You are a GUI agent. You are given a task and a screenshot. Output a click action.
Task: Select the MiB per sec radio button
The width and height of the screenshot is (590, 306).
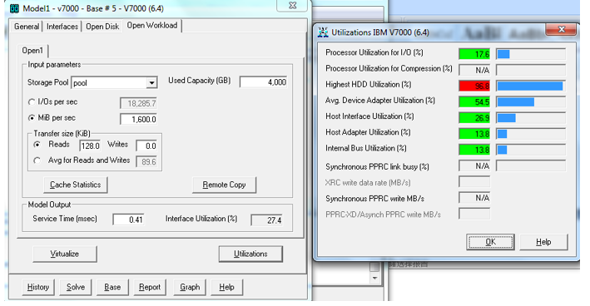click(x=32, y=118)
